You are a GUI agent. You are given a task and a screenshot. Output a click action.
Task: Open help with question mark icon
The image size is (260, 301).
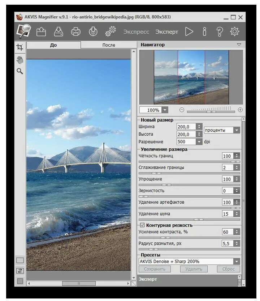point(220,31)
